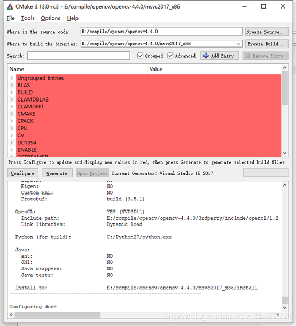Expand the BLAS group
296x326 pixels.
point(12,85)
